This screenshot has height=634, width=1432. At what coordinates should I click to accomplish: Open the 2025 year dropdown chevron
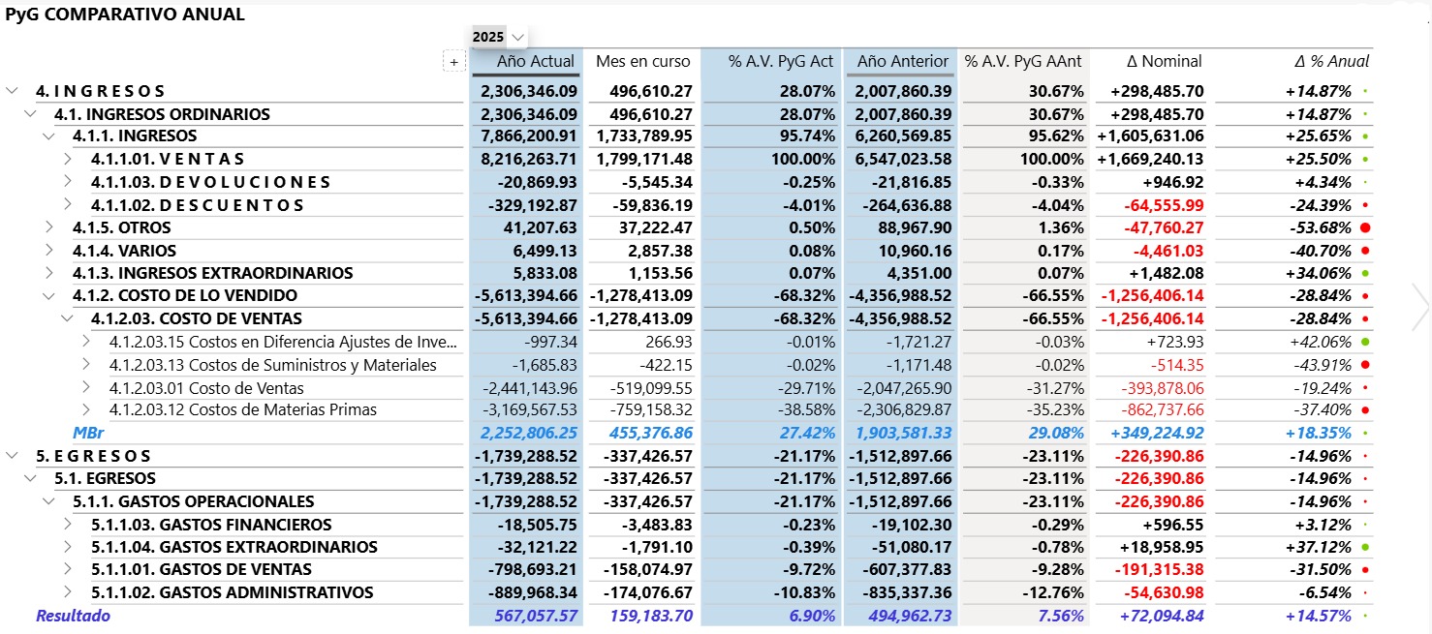click(x=517, y=38)
